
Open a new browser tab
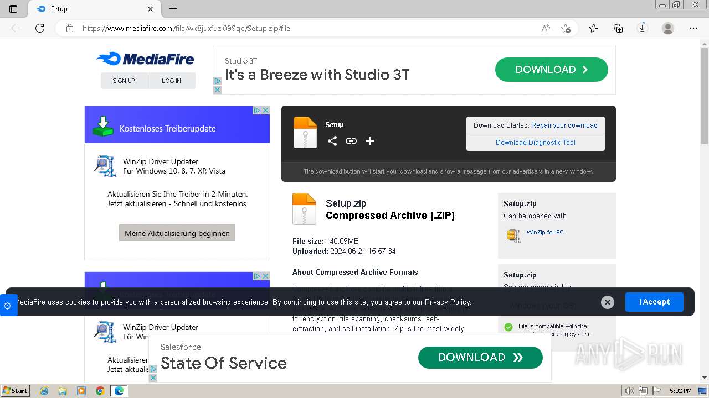[173, 9]
